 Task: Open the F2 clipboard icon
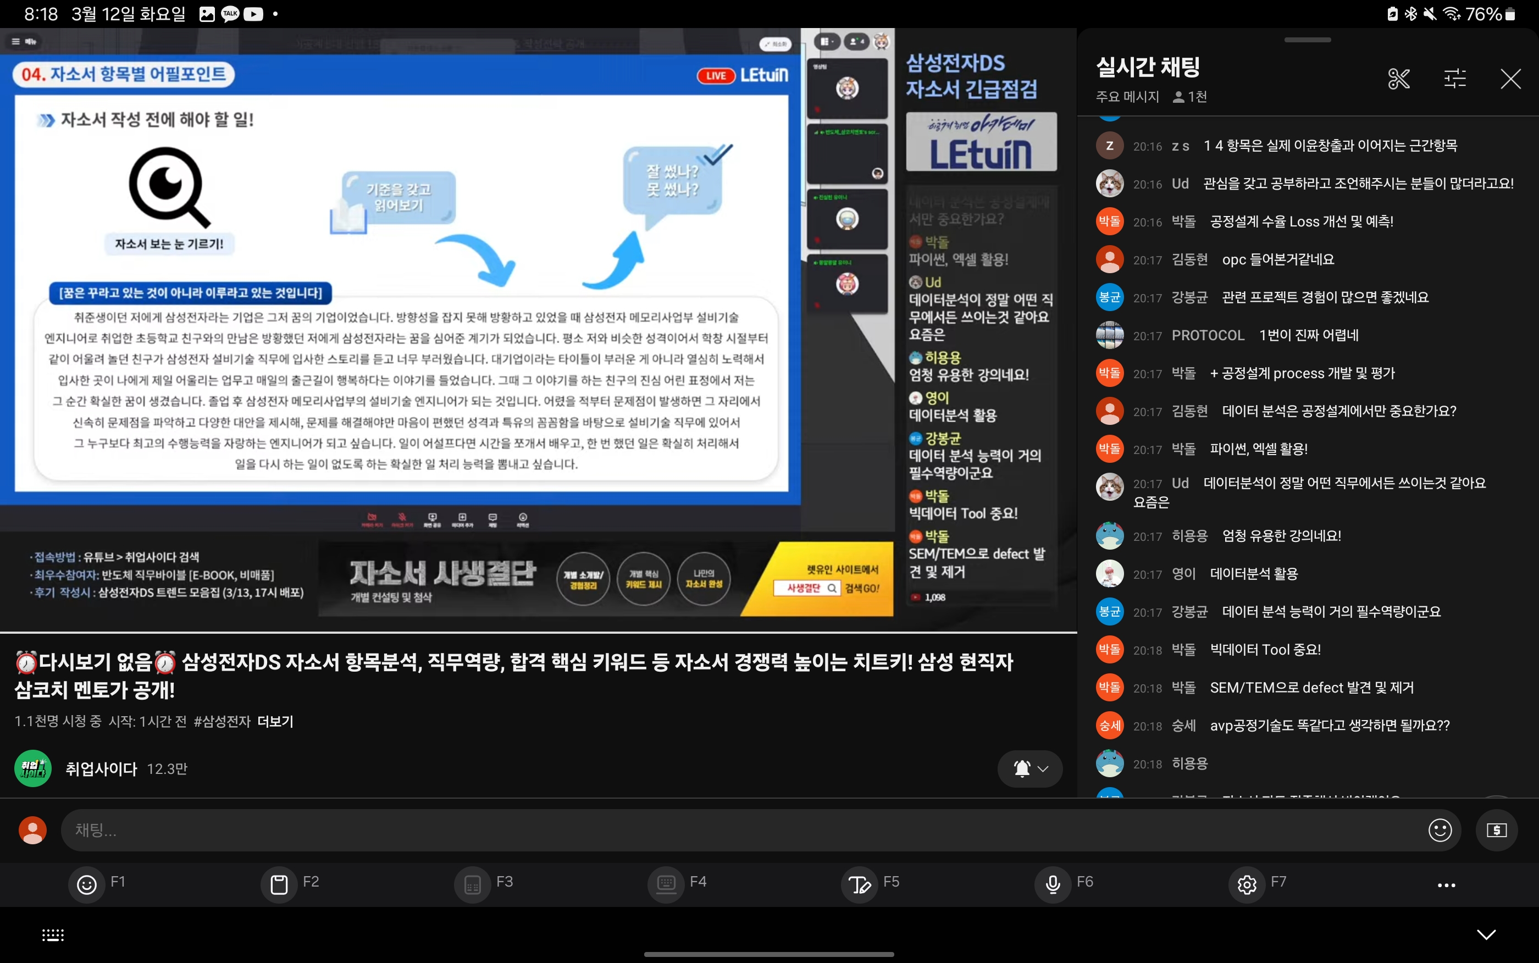pos(279,884)
